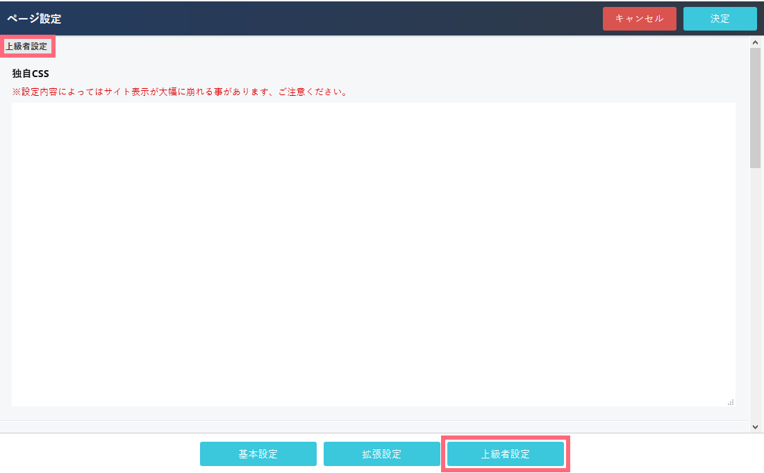Image resolution: width=764 pixels, height=473 pixels.
Task: Click the textarea resize handle corner
Action: click(731, 401)
